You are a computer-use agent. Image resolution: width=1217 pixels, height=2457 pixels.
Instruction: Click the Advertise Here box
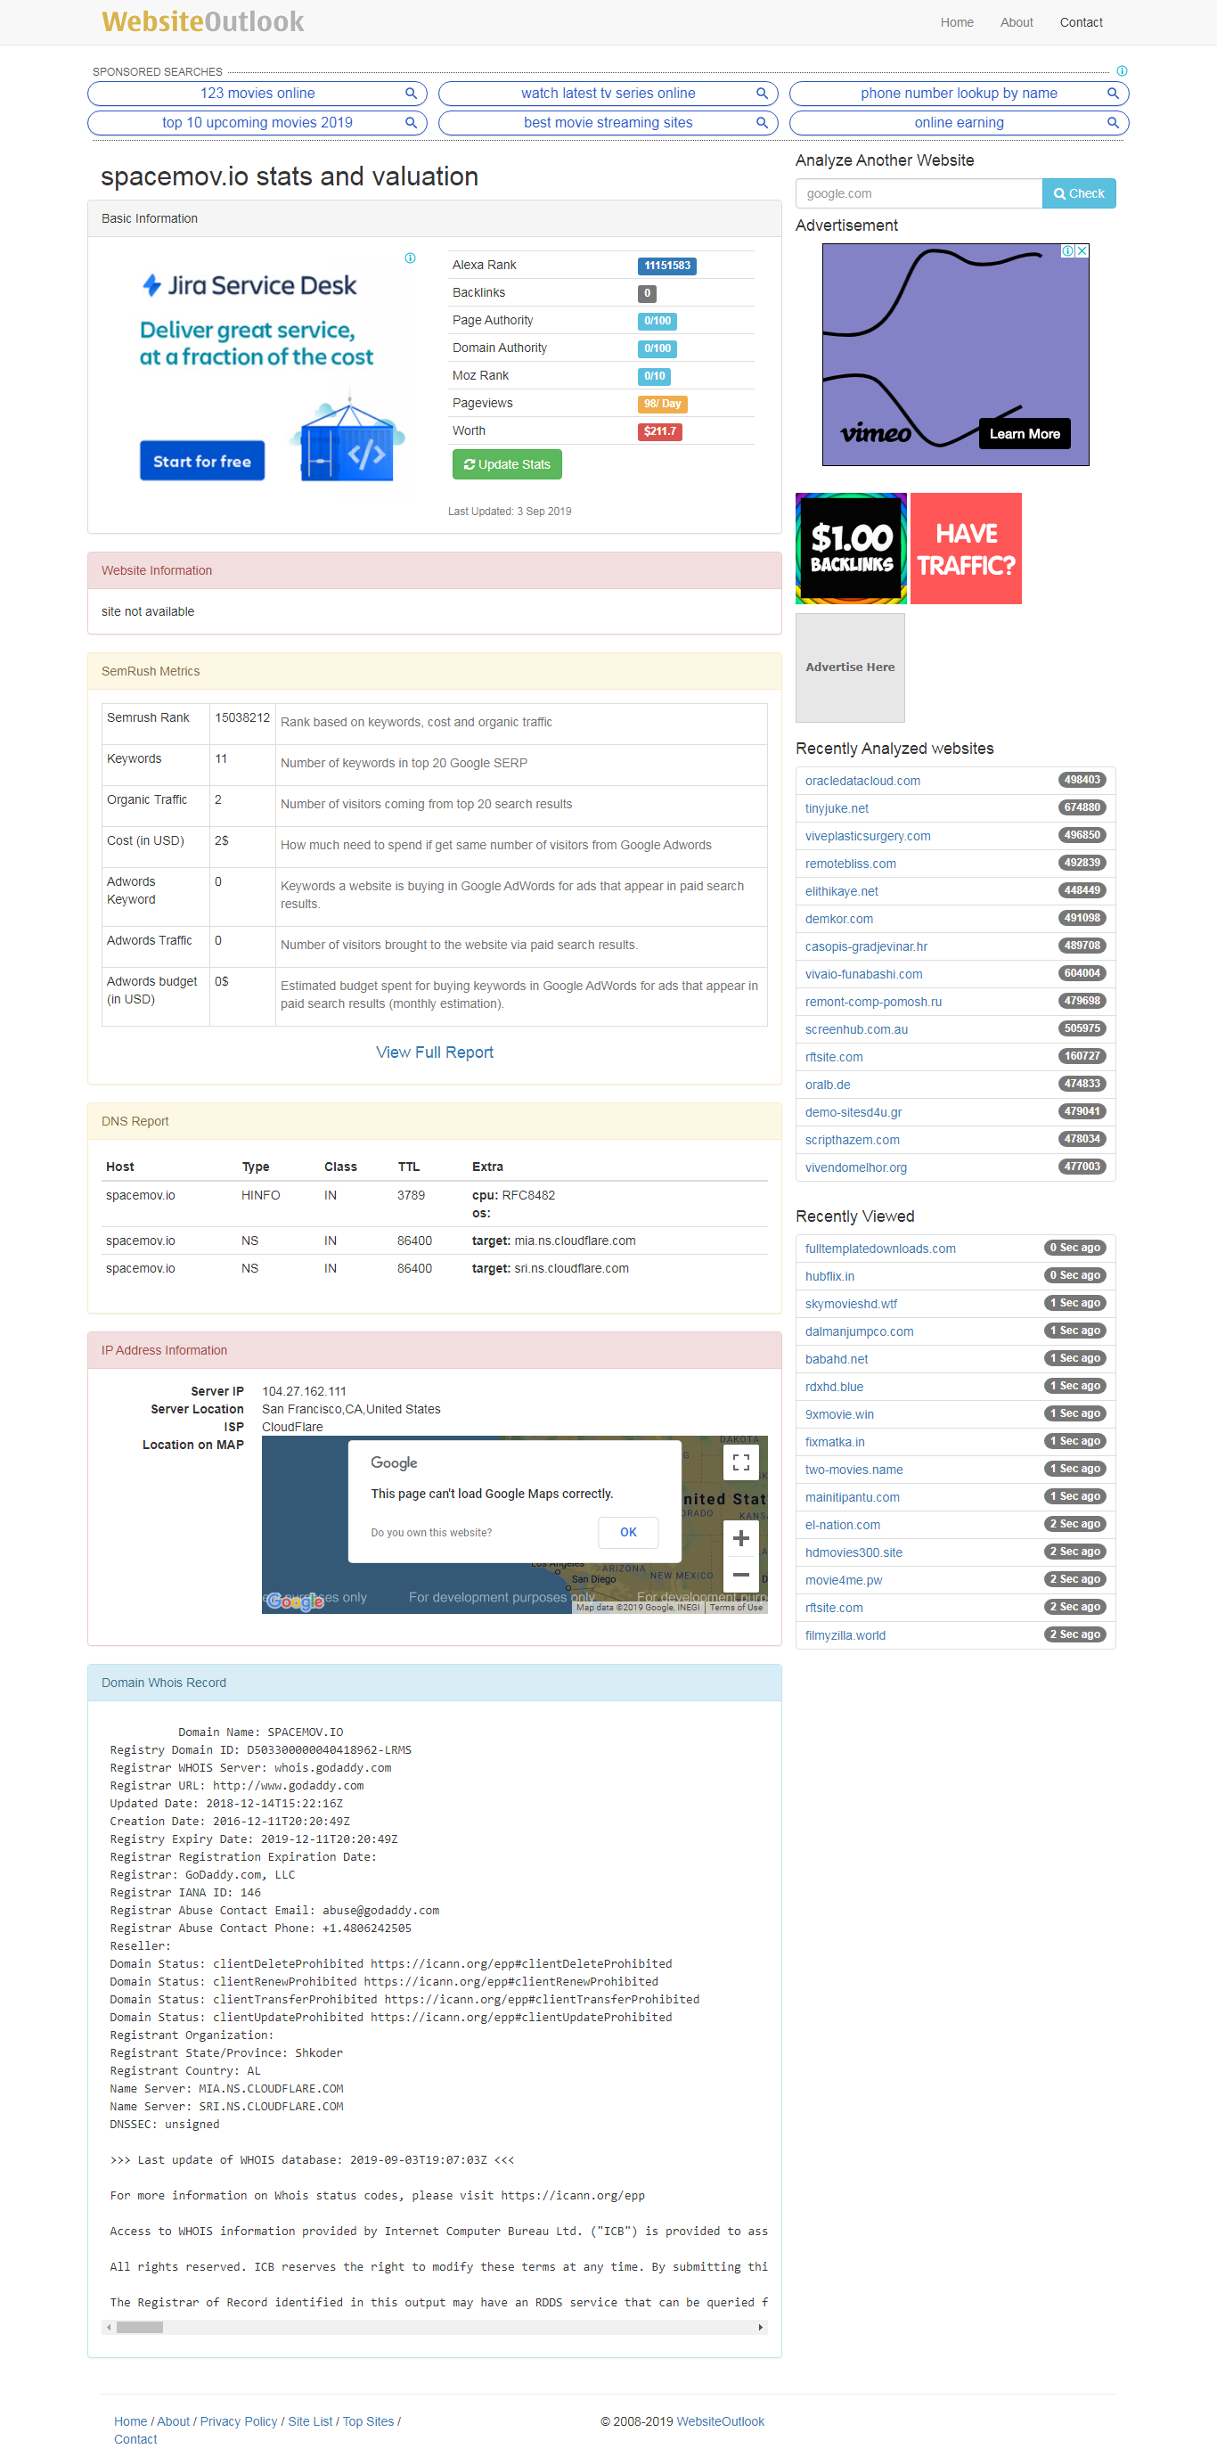[x=850, y=667]
